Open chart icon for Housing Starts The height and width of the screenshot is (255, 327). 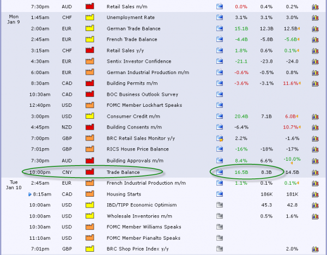coord(315,194)
